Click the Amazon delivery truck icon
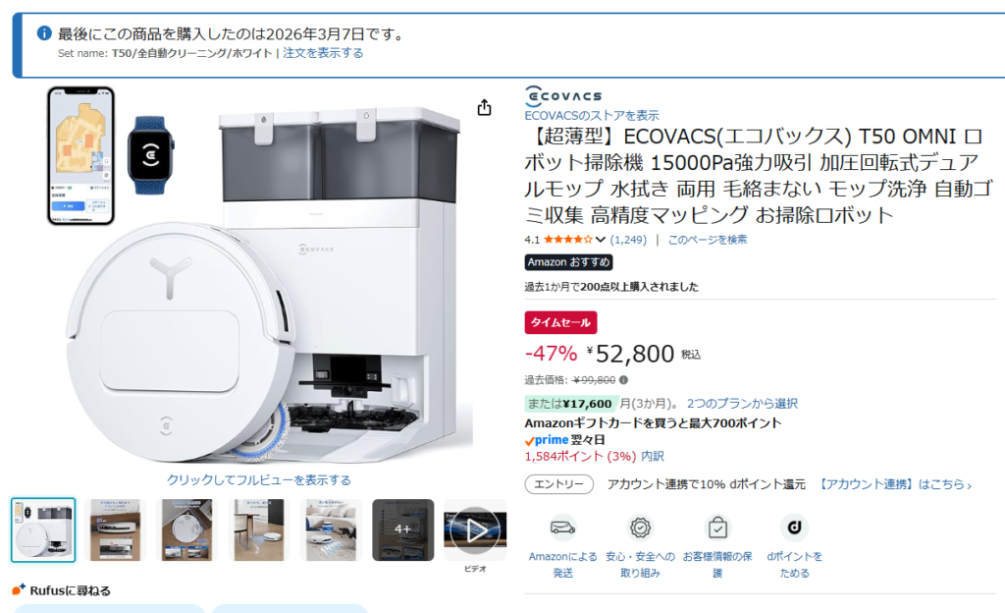This screenshot has height=613, width=1005. 562,528
